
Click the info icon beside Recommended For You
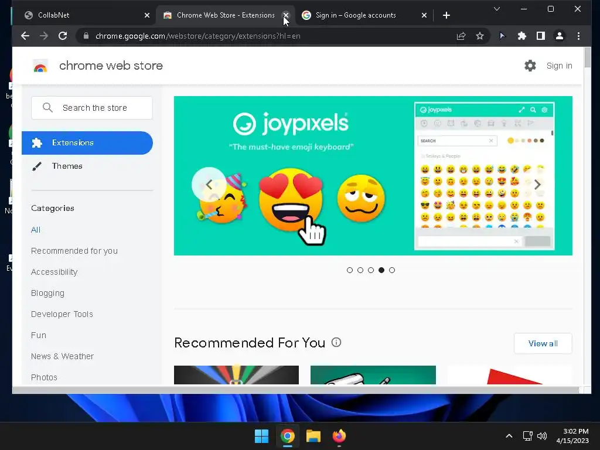(x=336, y=342)
